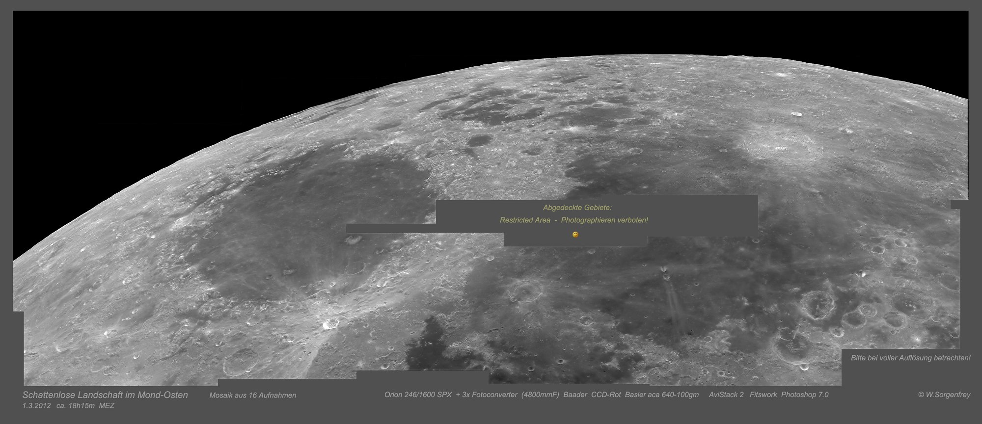The image size is (982, 424).
Task: Click 'Bitte bei voller Auflösung betrachten!' note
Action: pos(911,358)
